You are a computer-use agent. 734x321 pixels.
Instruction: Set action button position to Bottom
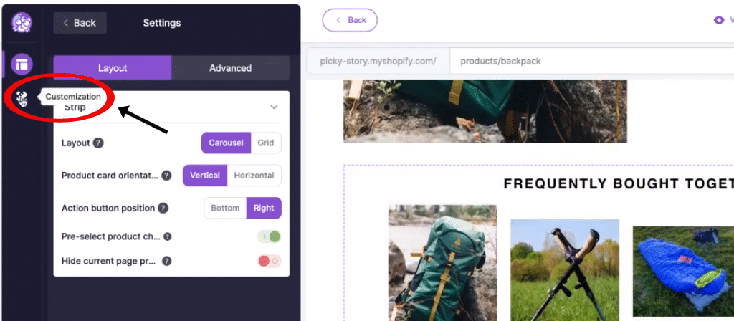pyautogui.click(x=225, y=209)
